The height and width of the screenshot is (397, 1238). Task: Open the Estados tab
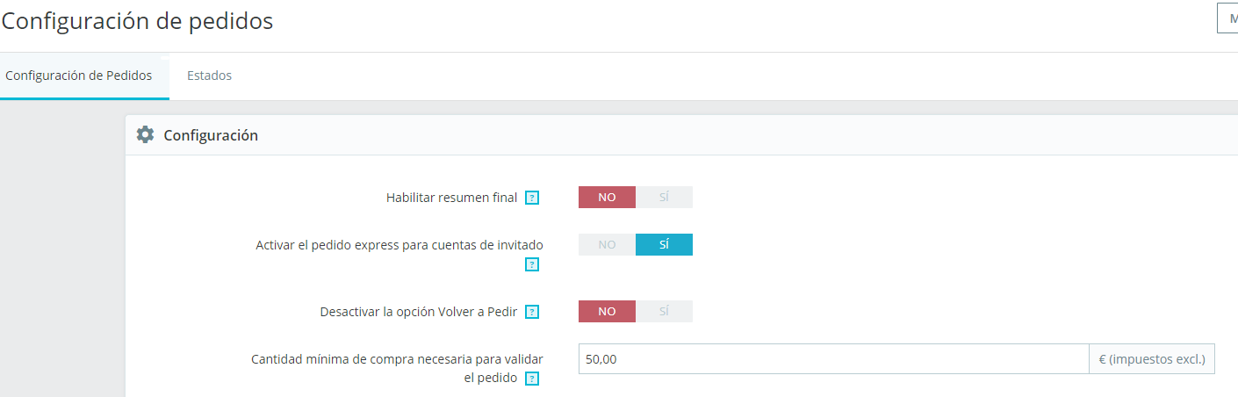coord(209,76)
